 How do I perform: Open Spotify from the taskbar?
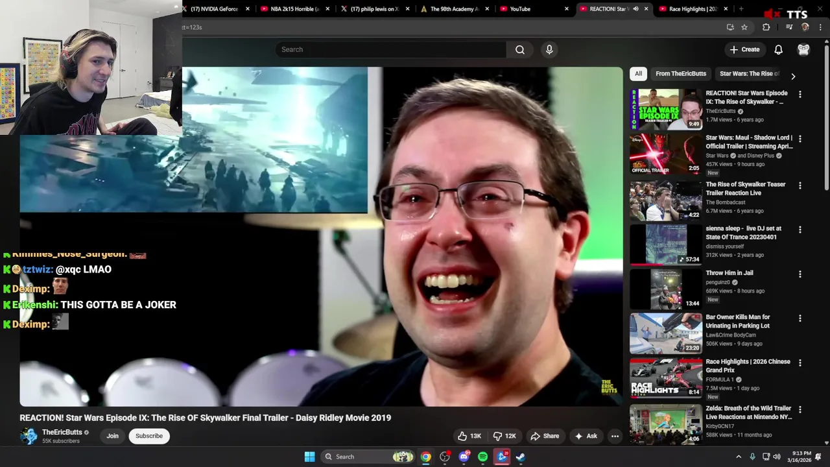[482, 457]
